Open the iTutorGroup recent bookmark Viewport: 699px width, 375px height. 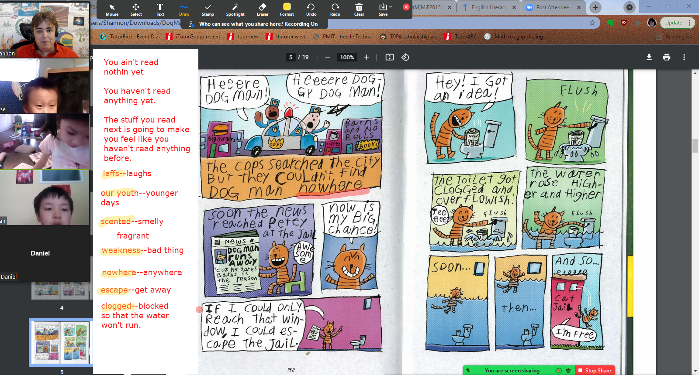point(193,37)
